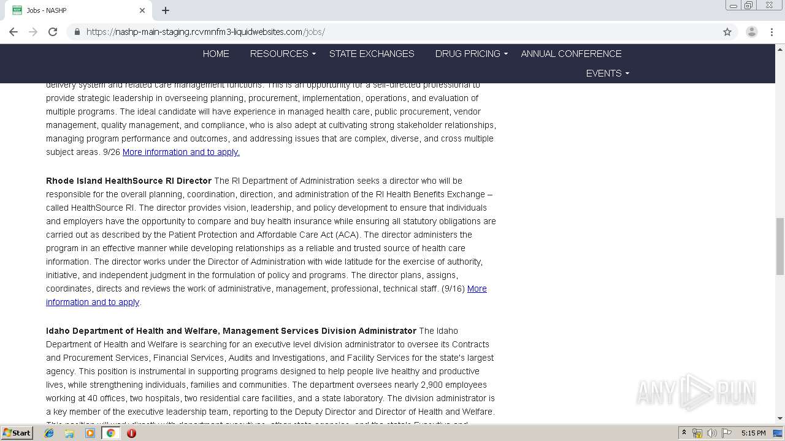Open the network tray icon
The image size is (785, 441).
coord(697,433)
